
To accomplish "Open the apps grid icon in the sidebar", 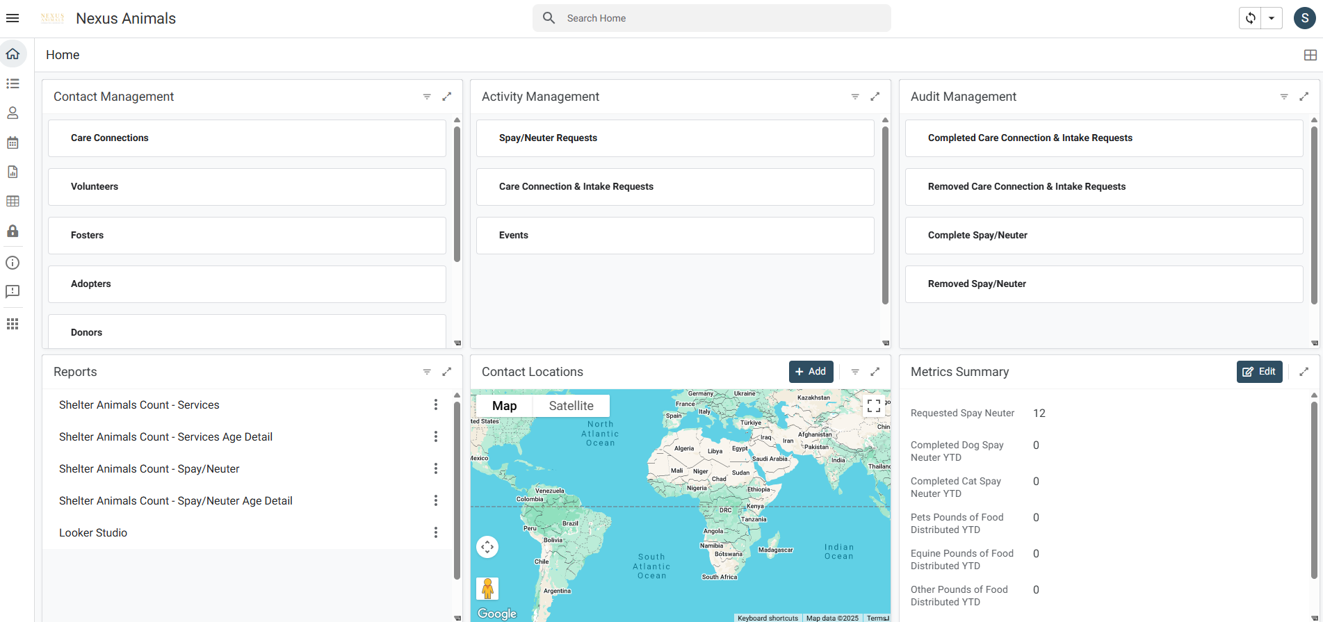I will 13,324.
